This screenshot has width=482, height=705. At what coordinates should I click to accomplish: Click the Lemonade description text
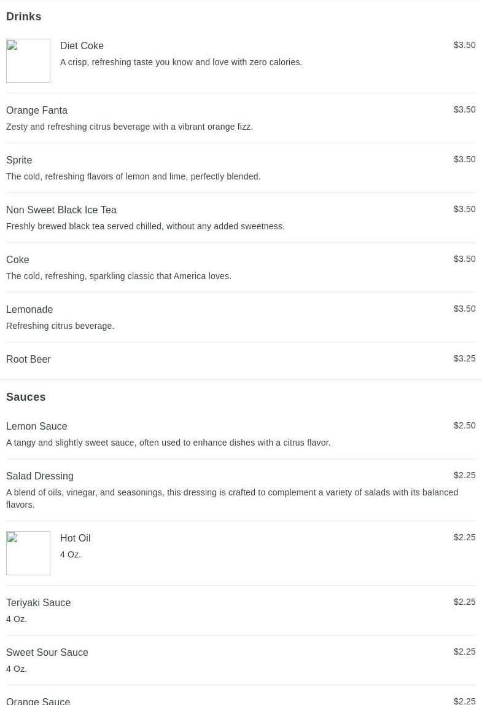pos(60,326)
